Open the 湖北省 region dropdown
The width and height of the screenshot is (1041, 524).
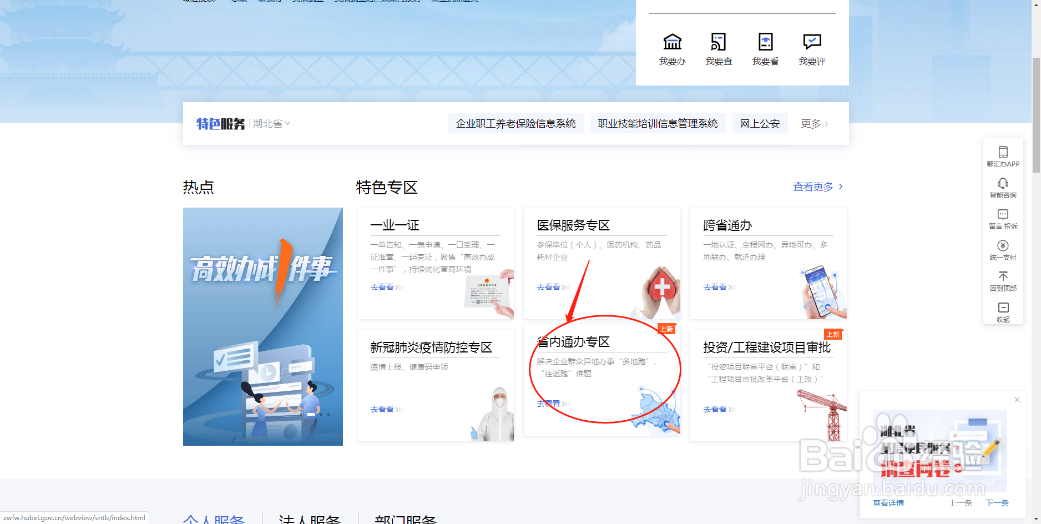tap(271, 123)
